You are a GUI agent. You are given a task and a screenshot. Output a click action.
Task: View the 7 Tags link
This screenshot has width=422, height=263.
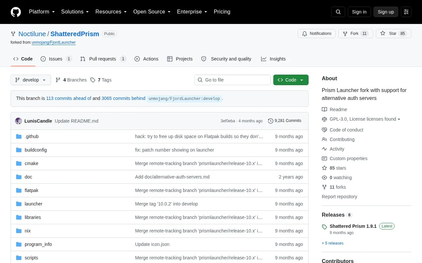101,80
